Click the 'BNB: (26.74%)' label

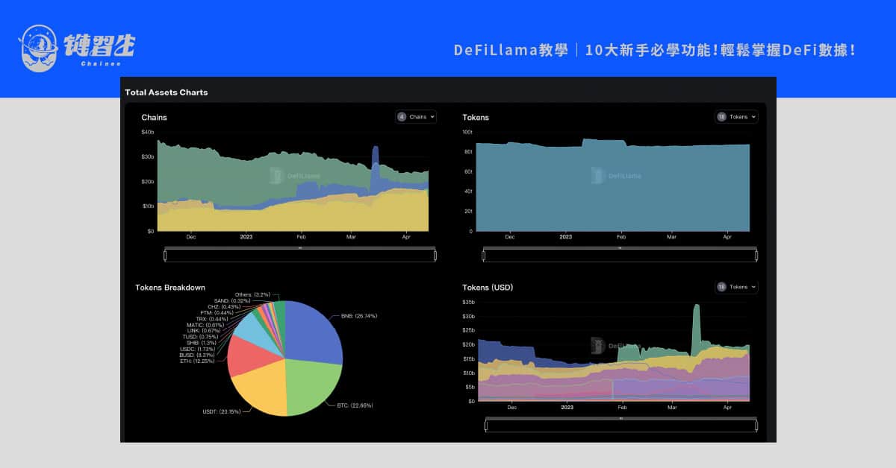pos(358,316)
